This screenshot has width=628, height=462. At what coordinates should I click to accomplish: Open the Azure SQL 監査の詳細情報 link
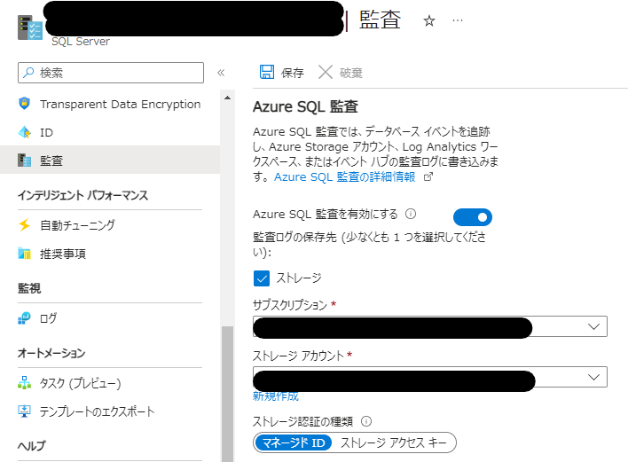(345, 176)
